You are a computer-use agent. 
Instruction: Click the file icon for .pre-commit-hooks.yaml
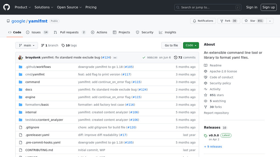point(21,143)
